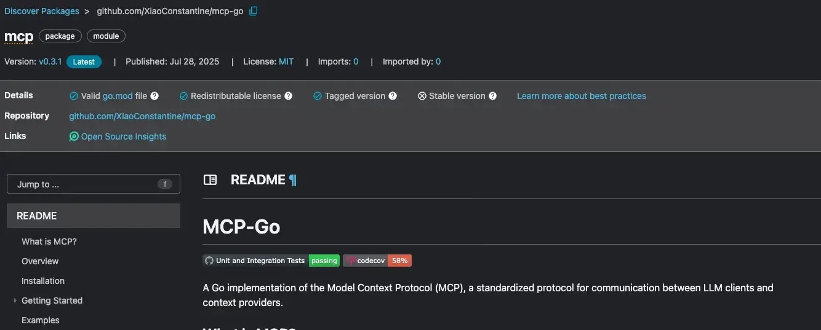821x330 pixels.
Task: Open repository link github.com/XiaoConstantine/mcp-go
Action: click(142, 116)
